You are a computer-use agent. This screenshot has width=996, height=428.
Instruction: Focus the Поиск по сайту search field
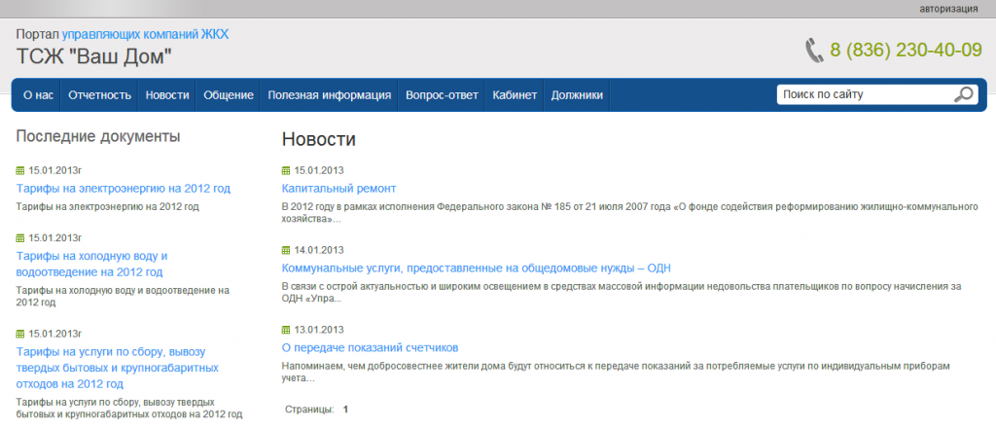coord(861,94)
